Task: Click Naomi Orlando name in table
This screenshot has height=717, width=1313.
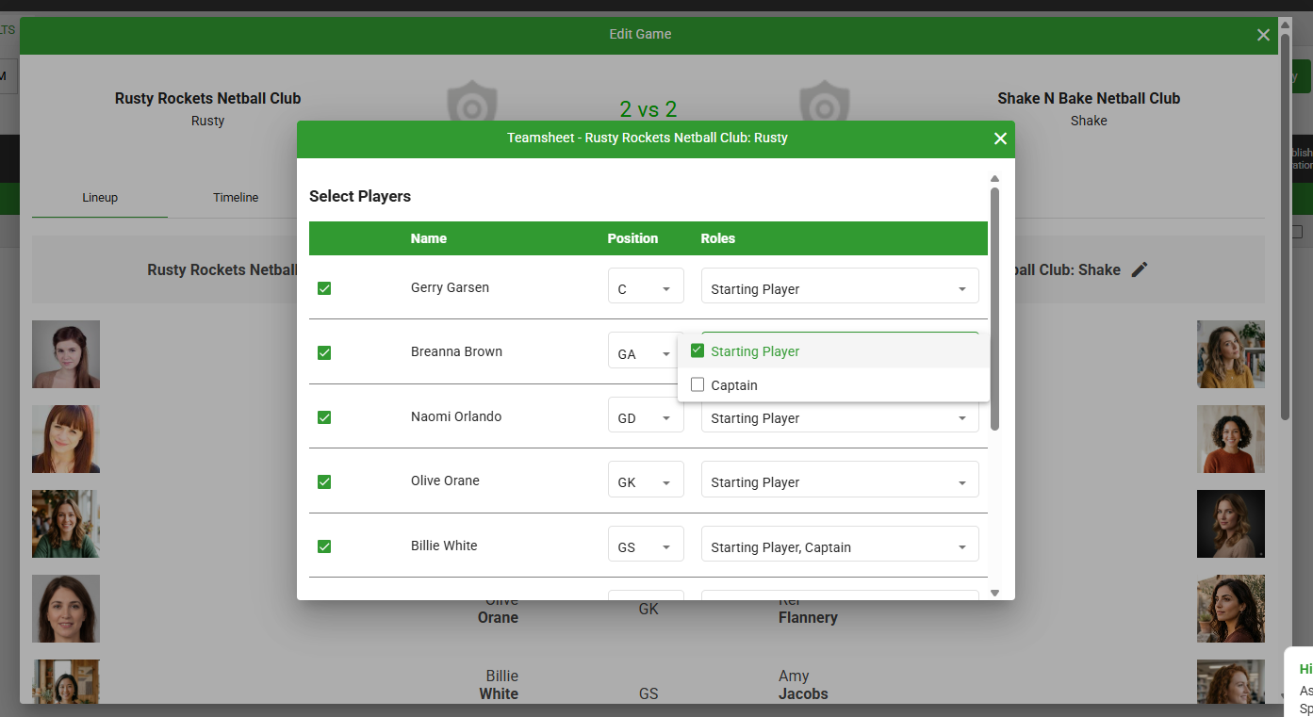Action: coord(456,416)
